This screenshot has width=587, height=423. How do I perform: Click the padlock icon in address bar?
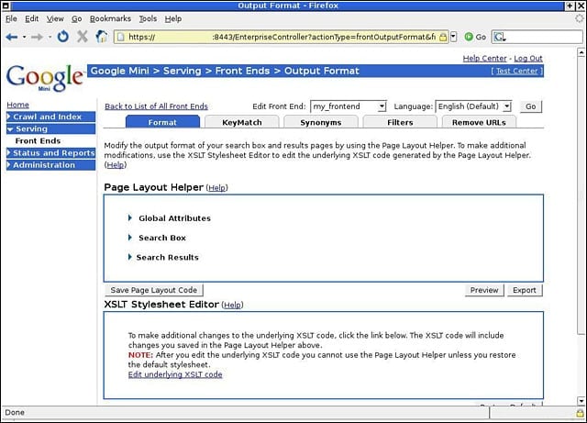[443, 37]
